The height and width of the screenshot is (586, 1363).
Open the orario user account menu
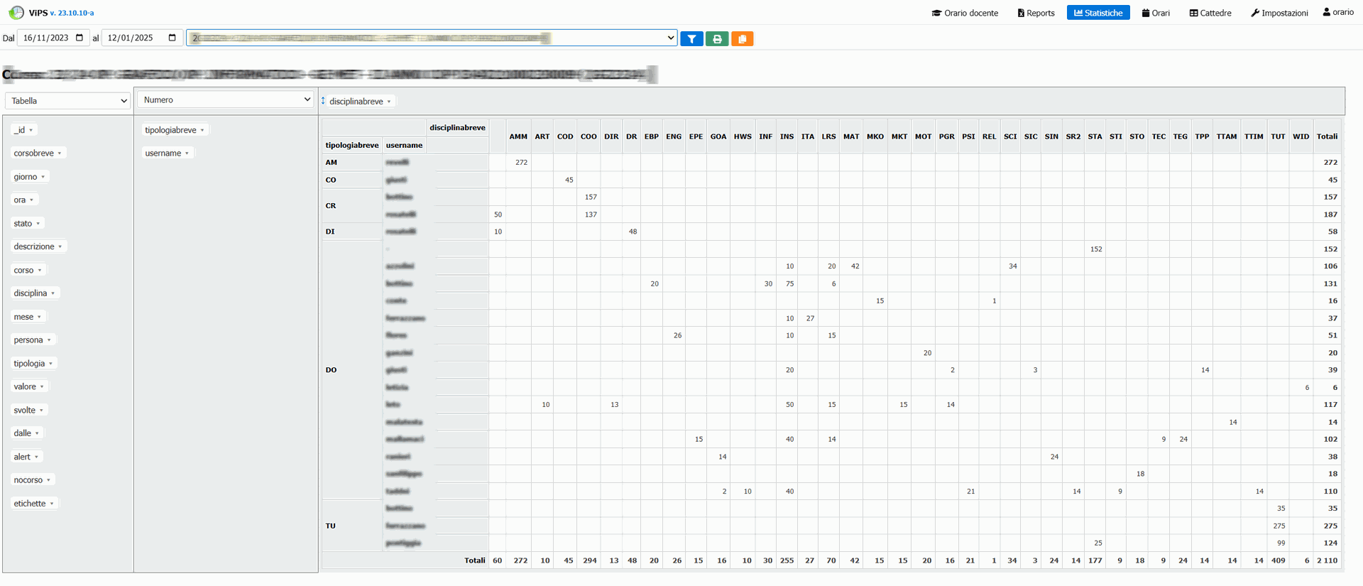[1337, 13]
